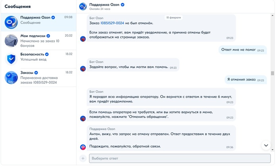Click bot avatar beside Отменить обращение message
This screenshot has width=278, height=167.
point(83,118)
